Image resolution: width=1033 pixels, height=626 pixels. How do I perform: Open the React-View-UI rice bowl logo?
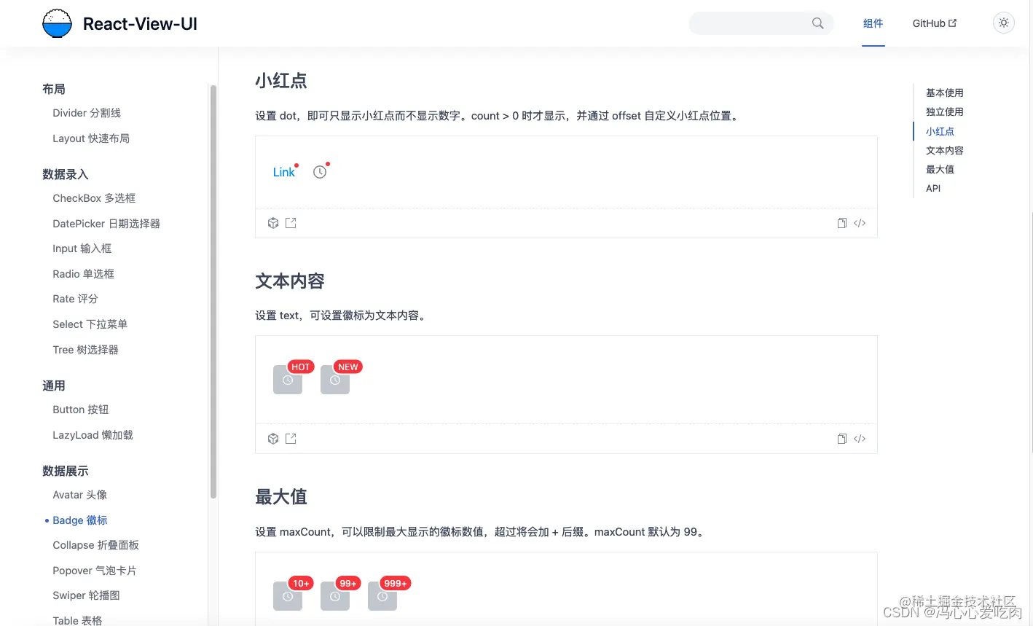(x=57, y=23)
